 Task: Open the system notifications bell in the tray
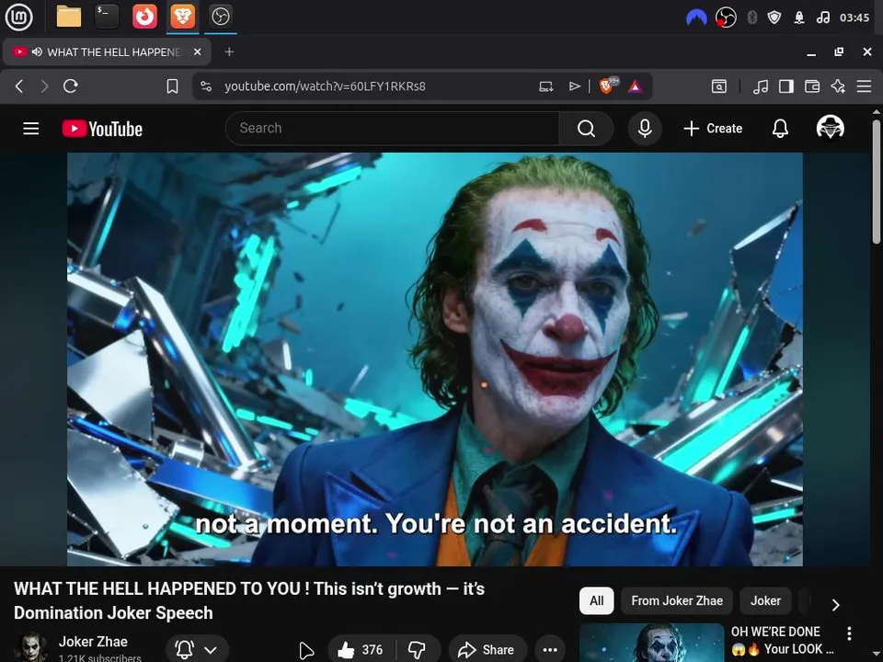[799, 18]
